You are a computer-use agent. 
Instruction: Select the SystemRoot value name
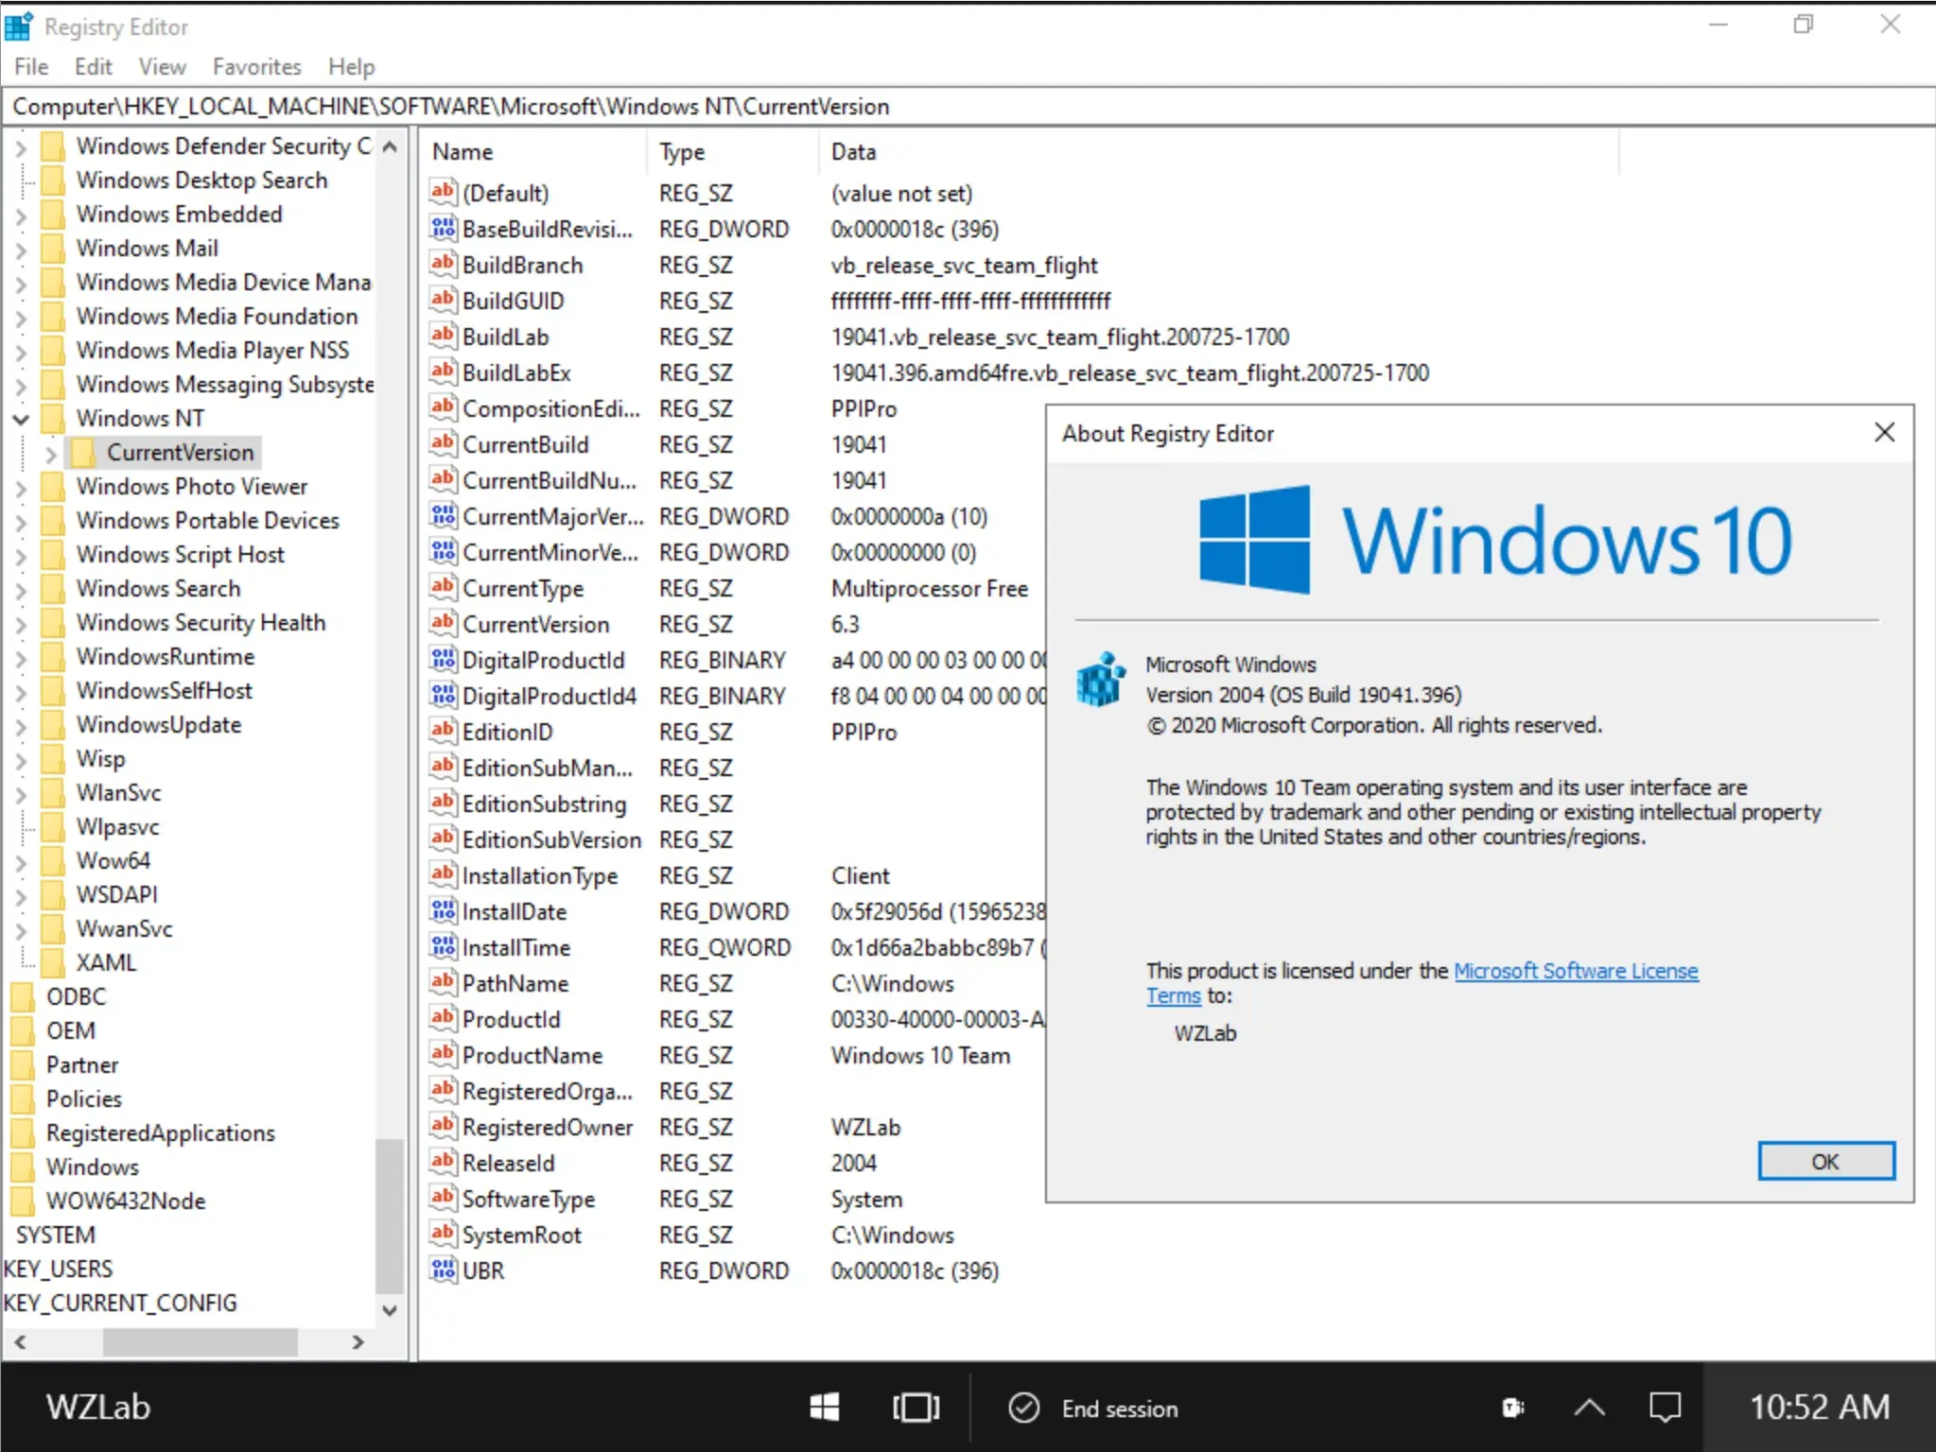(x=522, y=1235)
